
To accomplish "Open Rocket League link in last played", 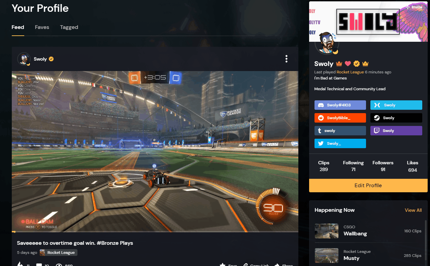I will [350, 72].
